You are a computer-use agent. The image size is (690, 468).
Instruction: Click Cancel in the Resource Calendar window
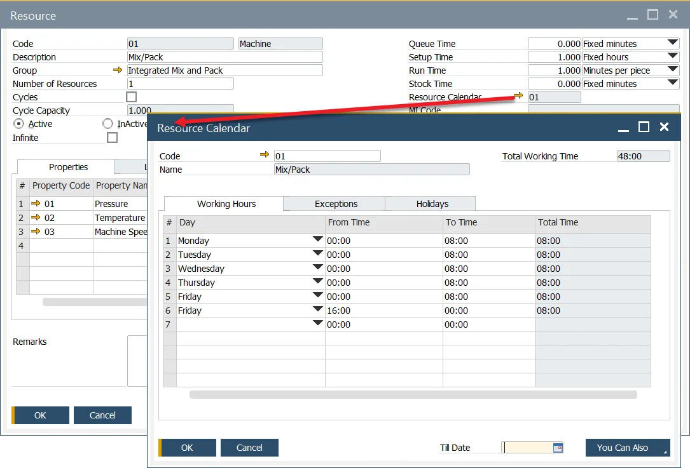pos(249,448)
